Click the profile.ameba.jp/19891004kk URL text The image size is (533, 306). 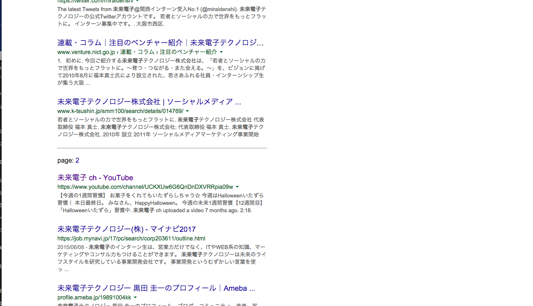pyautogui.click(x=94, y=297)
